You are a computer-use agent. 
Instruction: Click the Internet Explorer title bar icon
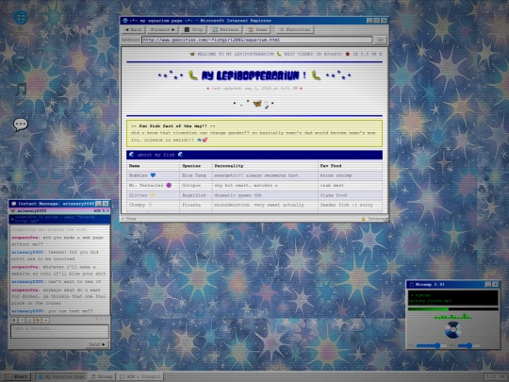(x=125, y=21)
